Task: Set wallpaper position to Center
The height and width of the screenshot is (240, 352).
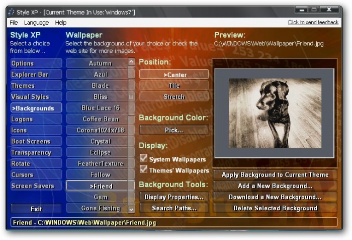Action: 174,75
